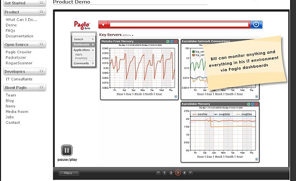Focus the white Paglo search input field
The width and height of the screenshot is (296, 181).
point(179,25)
